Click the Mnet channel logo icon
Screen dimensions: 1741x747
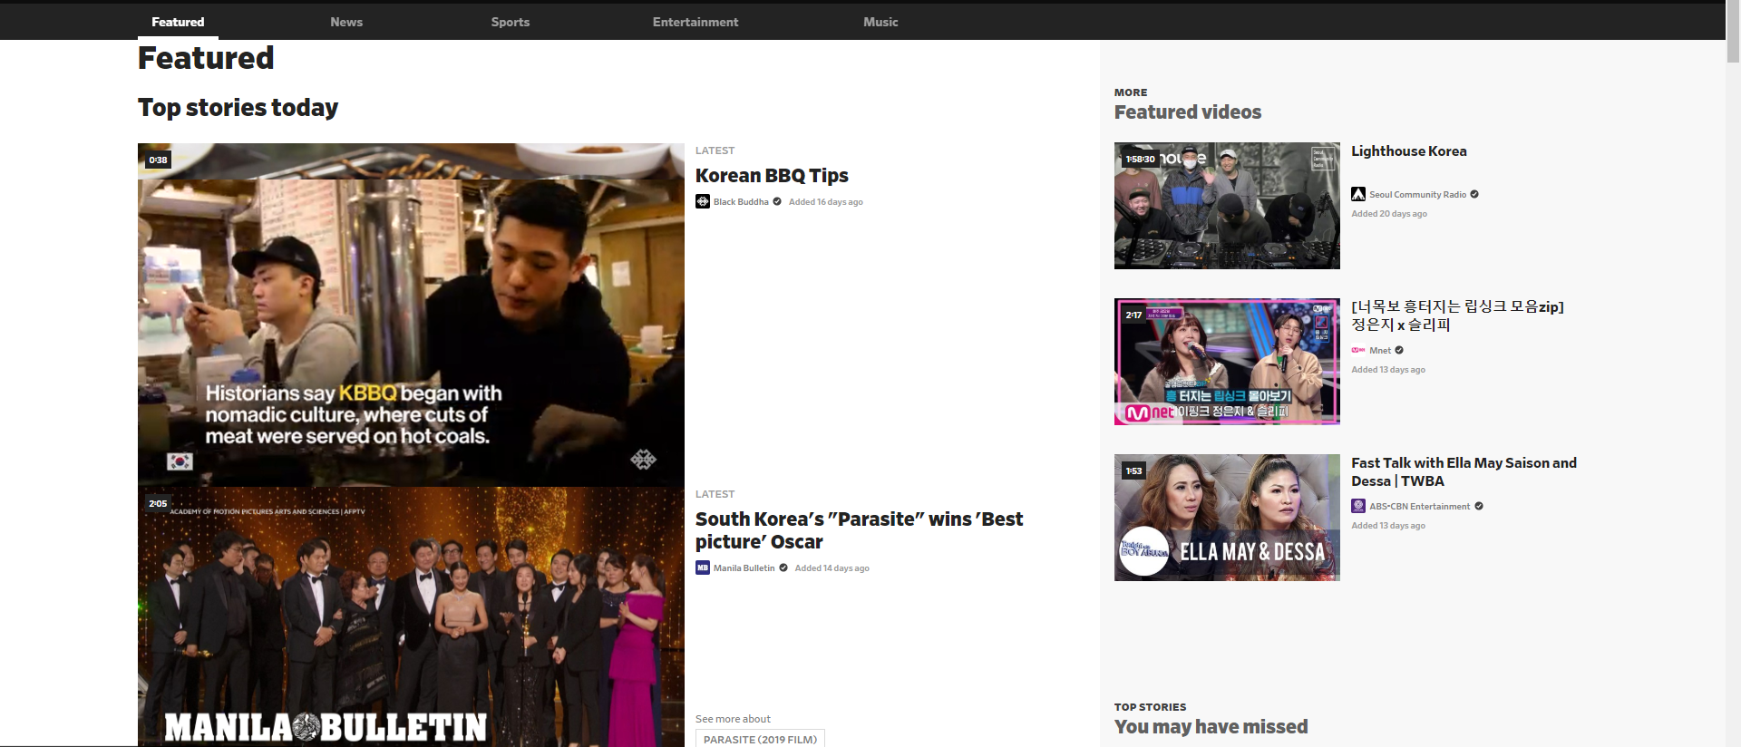click(x=1358, y=350)
